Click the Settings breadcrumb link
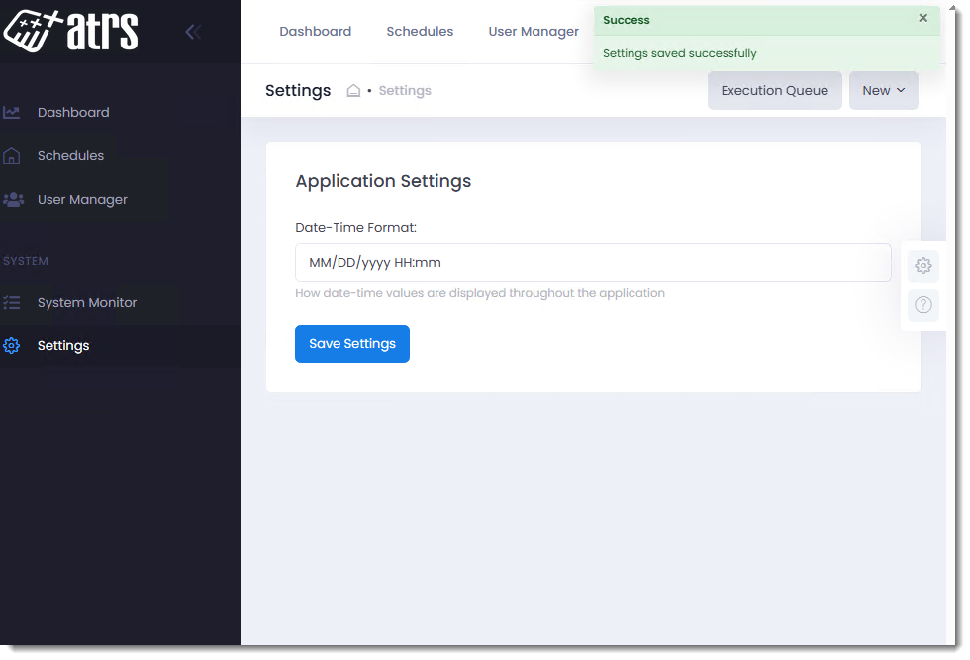The image size is (970, 660). point(405,91)
